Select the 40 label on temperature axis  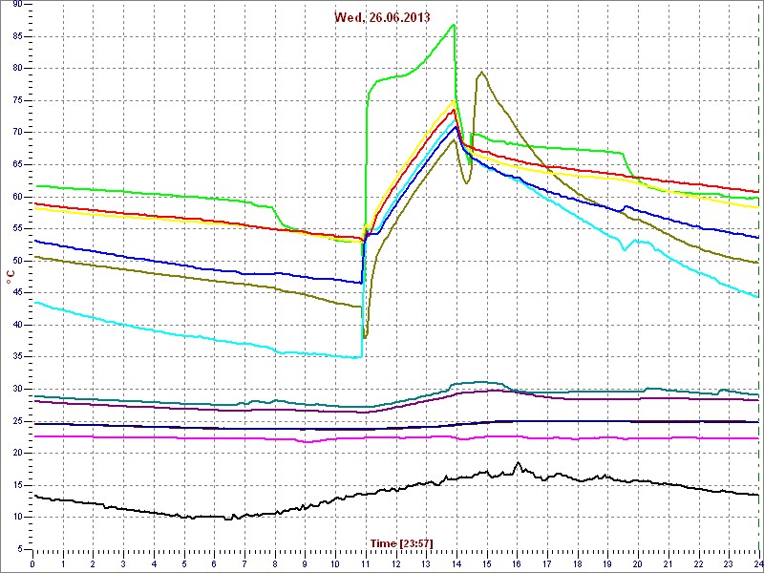(x=17, y=325)
